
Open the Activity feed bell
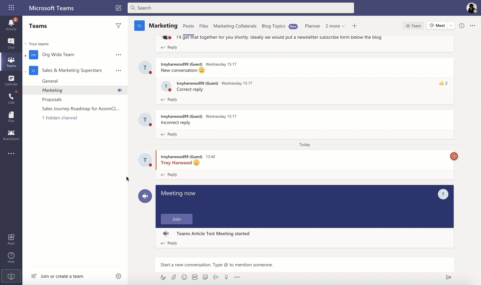click(11, 25)
